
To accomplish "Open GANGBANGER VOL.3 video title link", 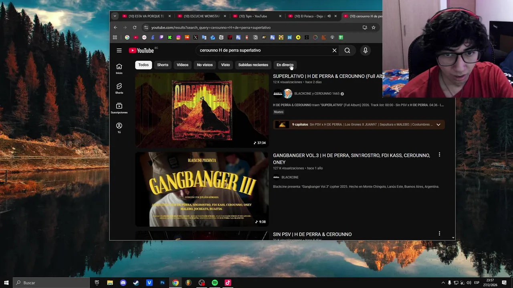I will pos(351,159).
